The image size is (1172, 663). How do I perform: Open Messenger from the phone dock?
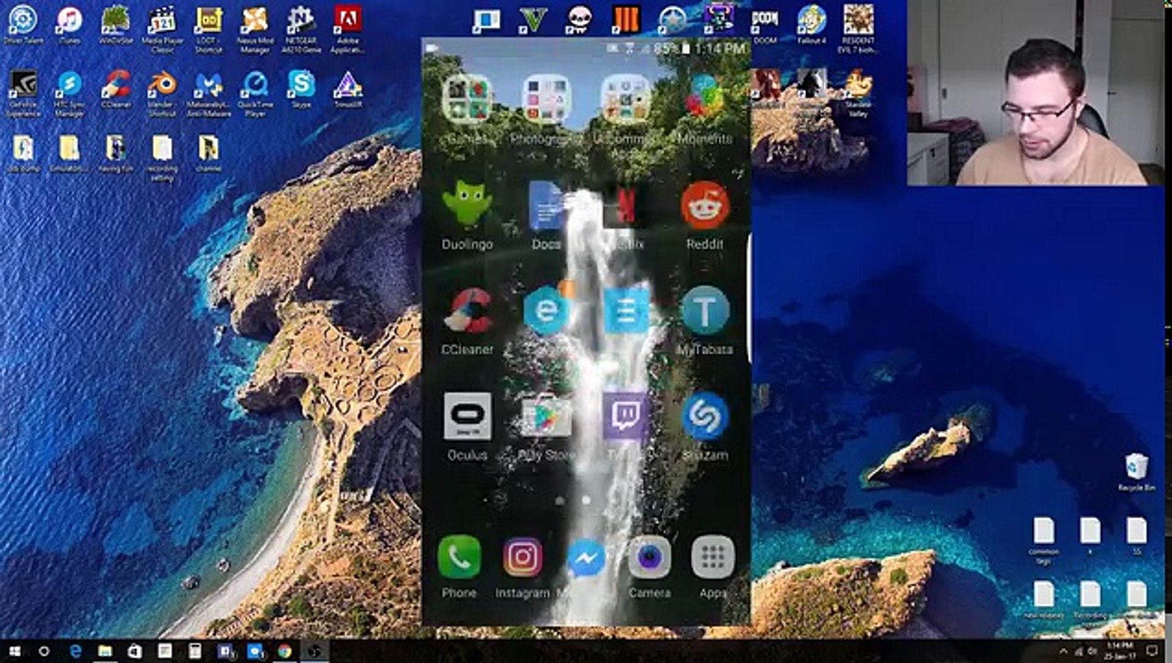[586, 557]
